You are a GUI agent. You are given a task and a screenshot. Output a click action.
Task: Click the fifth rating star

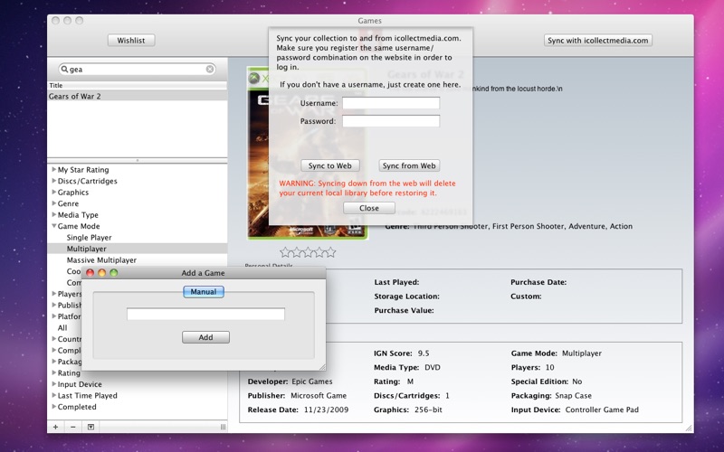330,252
